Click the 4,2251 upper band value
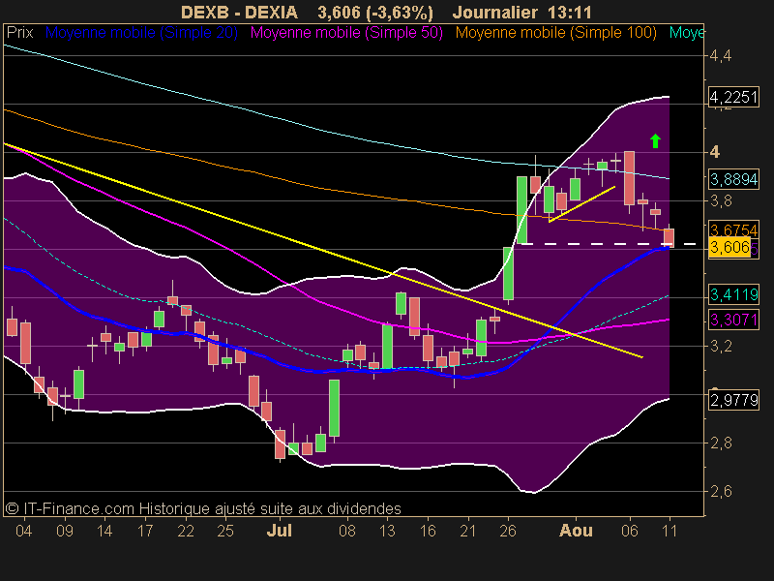 tap(733, 97)
